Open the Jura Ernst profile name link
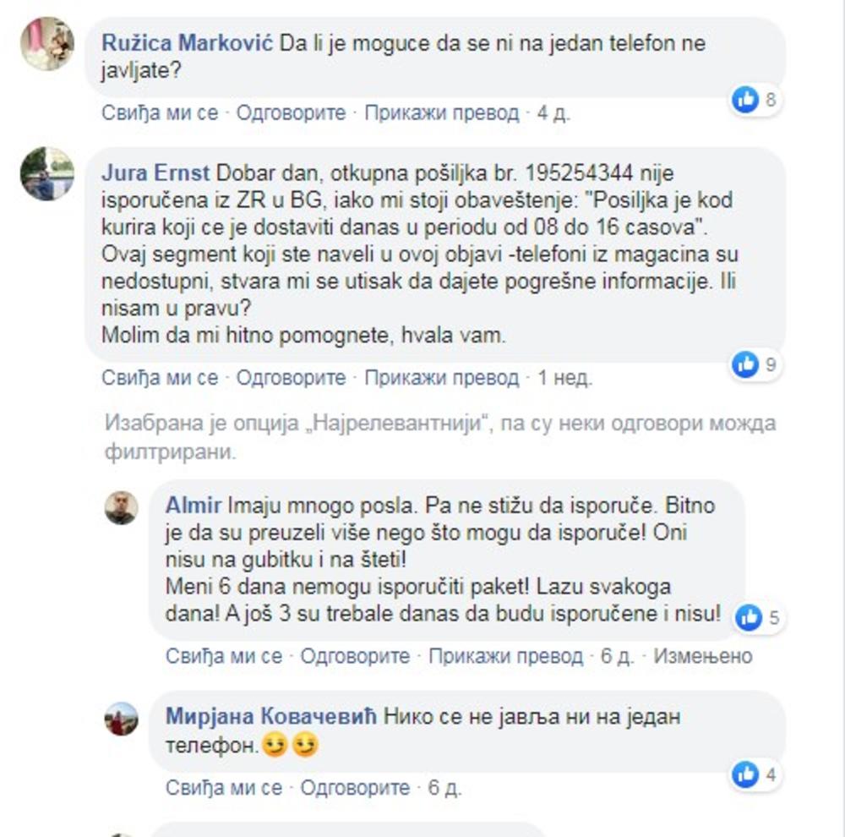The width and height of the screenshot is (845, 837). tap(155, 173)
